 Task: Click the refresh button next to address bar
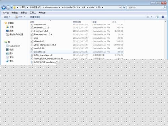[124, 7]
